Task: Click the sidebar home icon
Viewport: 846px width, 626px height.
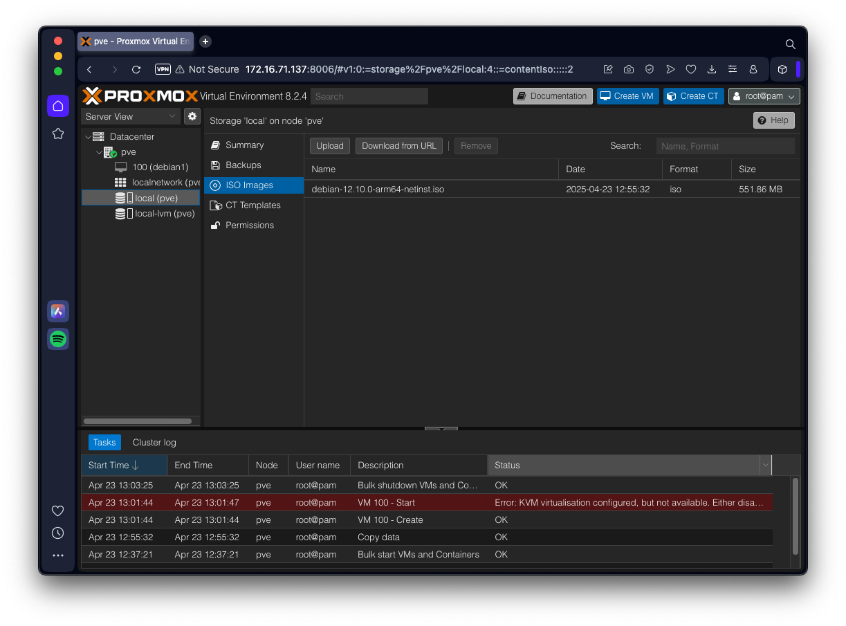Action: tap(58, 106)
